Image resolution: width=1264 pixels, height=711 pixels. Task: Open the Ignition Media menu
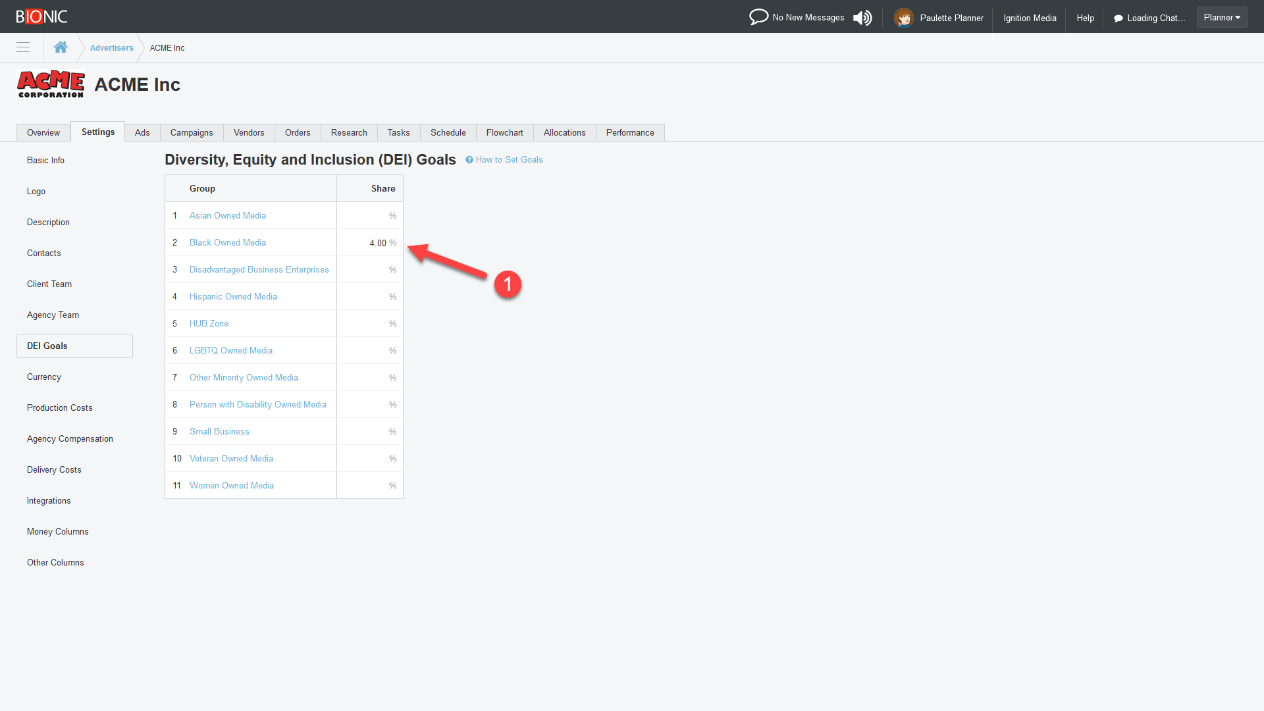(x=1030, y=18)
